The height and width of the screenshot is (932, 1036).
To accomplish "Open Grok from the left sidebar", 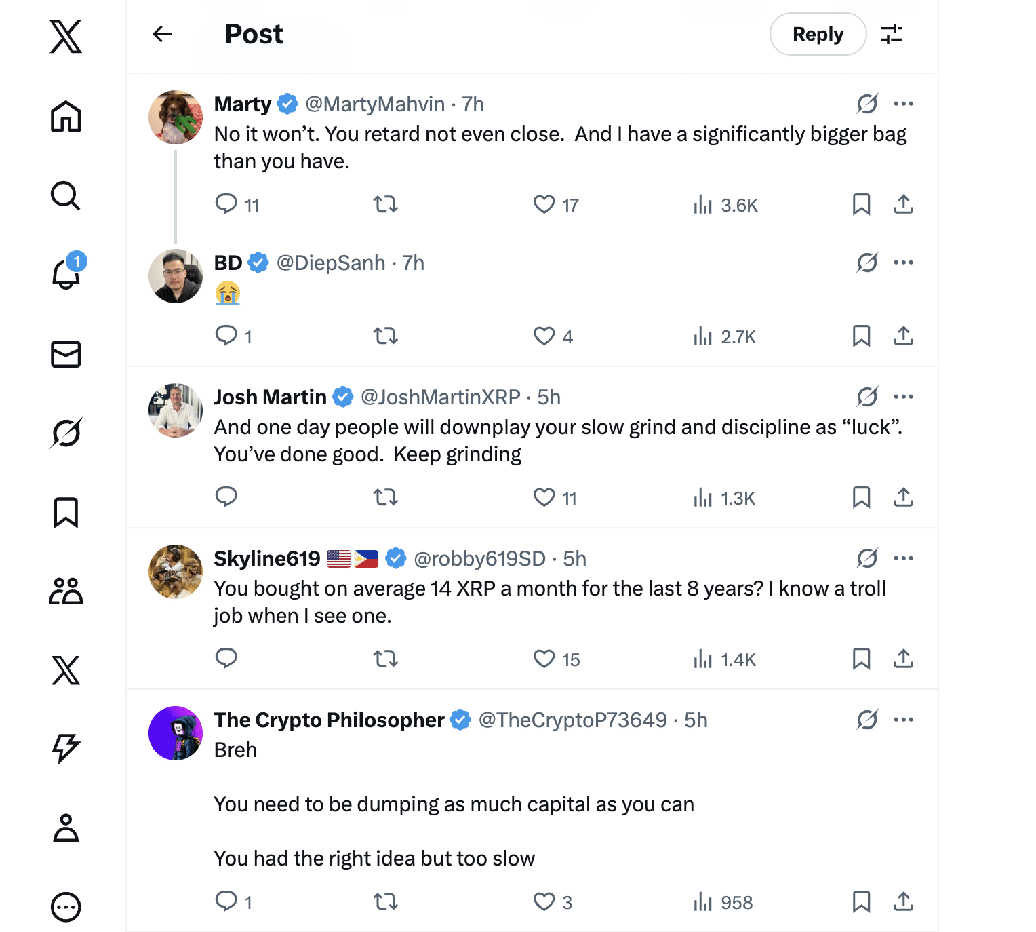I will click(x=66, y=433).
